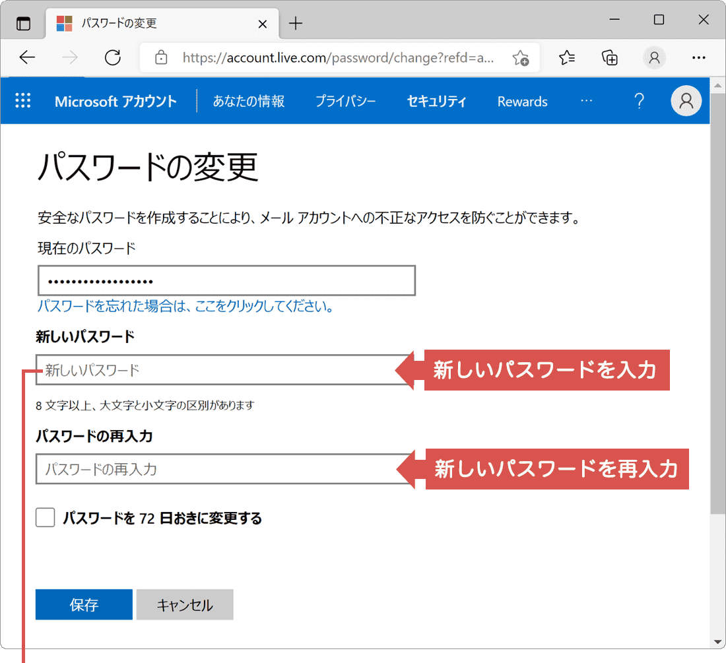Click the lock icon in the address bar
Image resolution: width=726 pixels, height=663 pixels.
pos(160,57)
